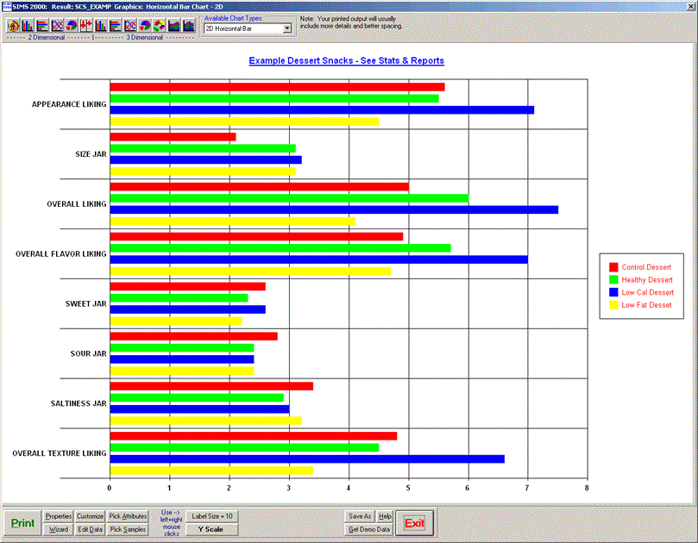Switch to 3D vertical bar chart icon
The image size is (698, 543).
(x=101, y=26)
